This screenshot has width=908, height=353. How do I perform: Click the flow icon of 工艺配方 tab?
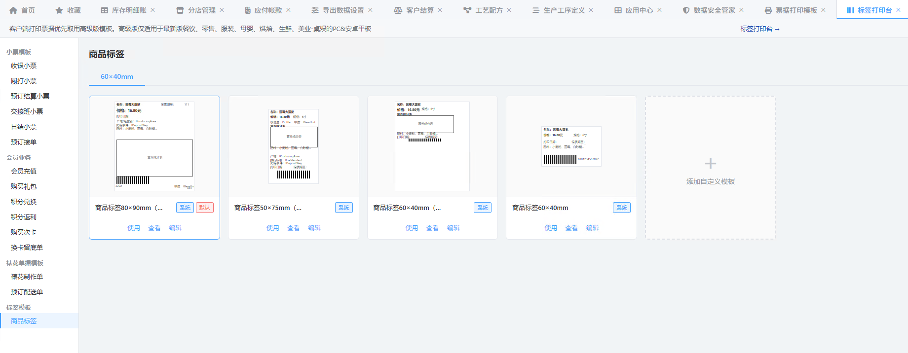click(x=467, y=10)
